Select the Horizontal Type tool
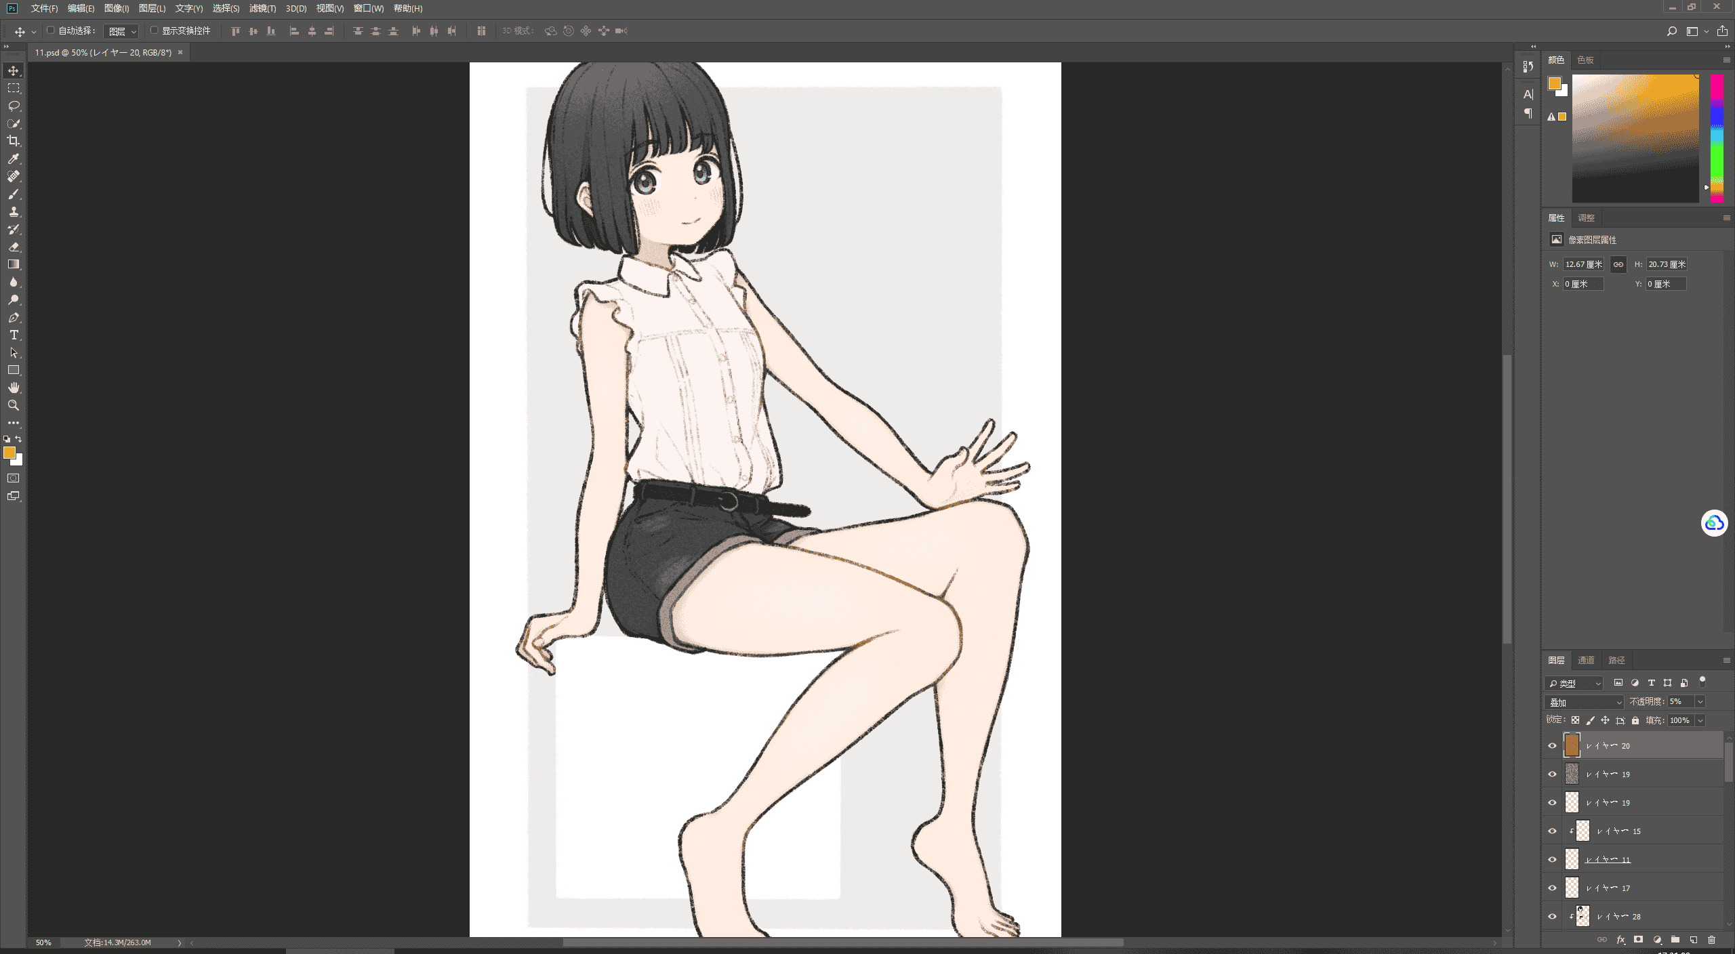1735x954 pixels. coord(14,335)
